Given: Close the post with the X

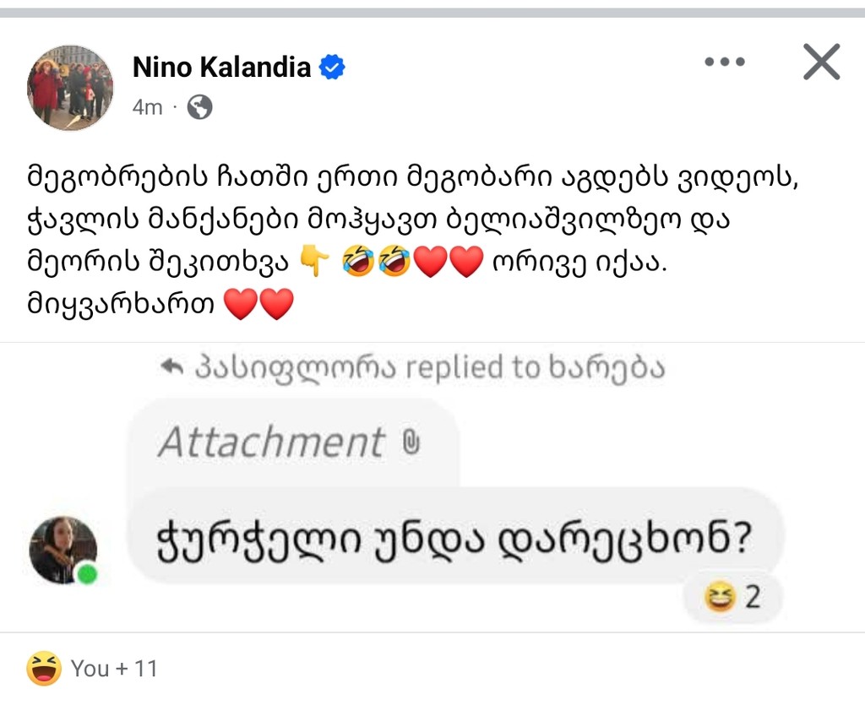Looking at the screenshot, I should point(821,62).
